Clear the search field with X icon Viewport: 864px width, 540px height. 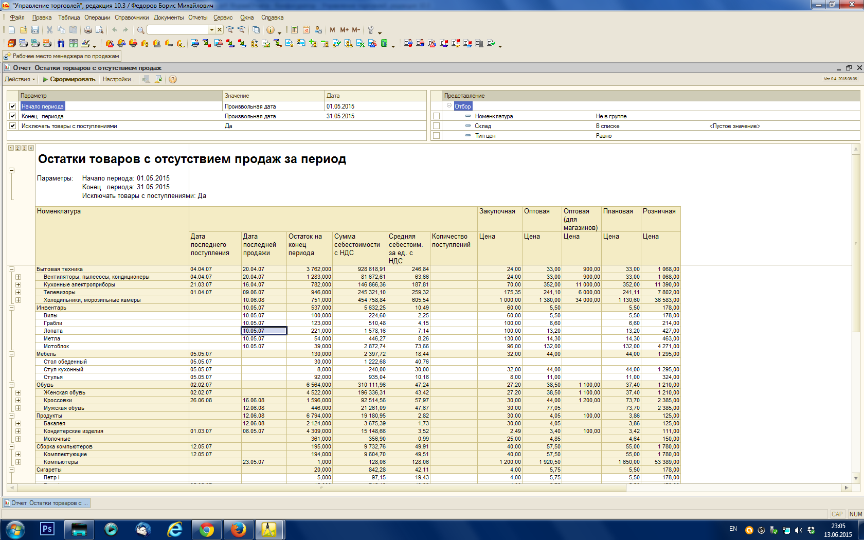pos(219,30)
